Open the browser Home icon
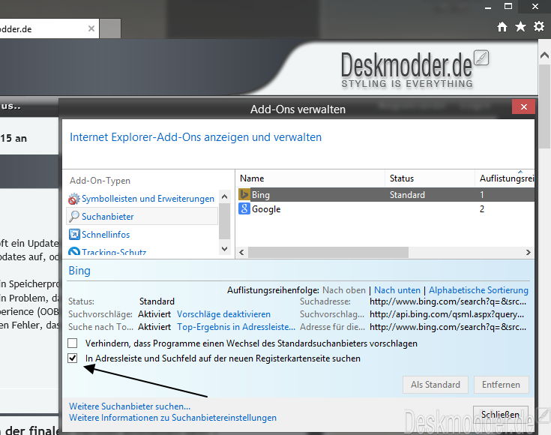 click(x=502, y=27)
